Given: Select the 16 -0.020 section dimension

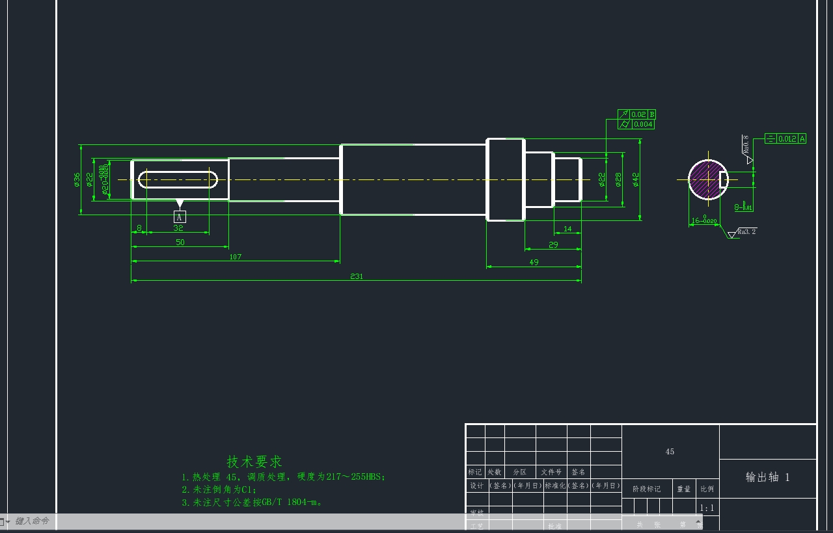Looking at the screenshot, I should point(704,221).
